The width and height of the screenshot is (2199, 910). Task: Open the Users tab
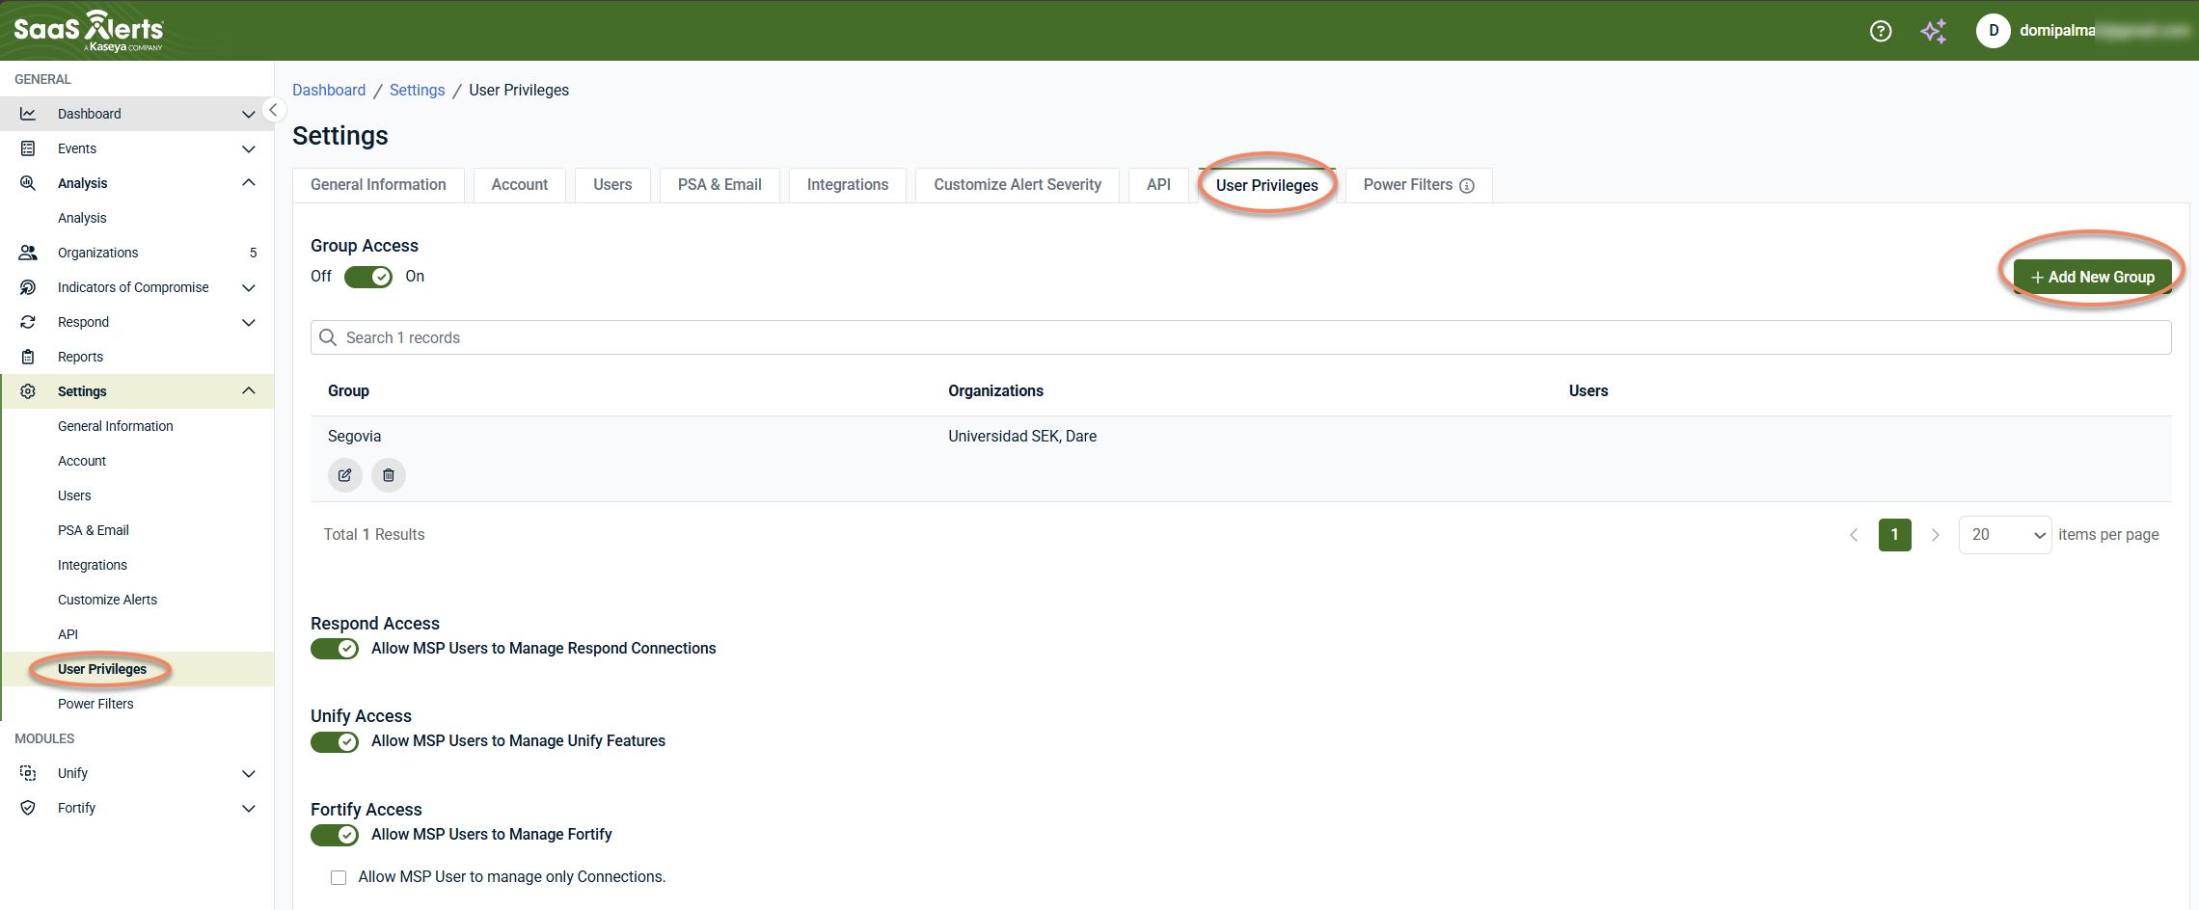click(x=612, y=185)
